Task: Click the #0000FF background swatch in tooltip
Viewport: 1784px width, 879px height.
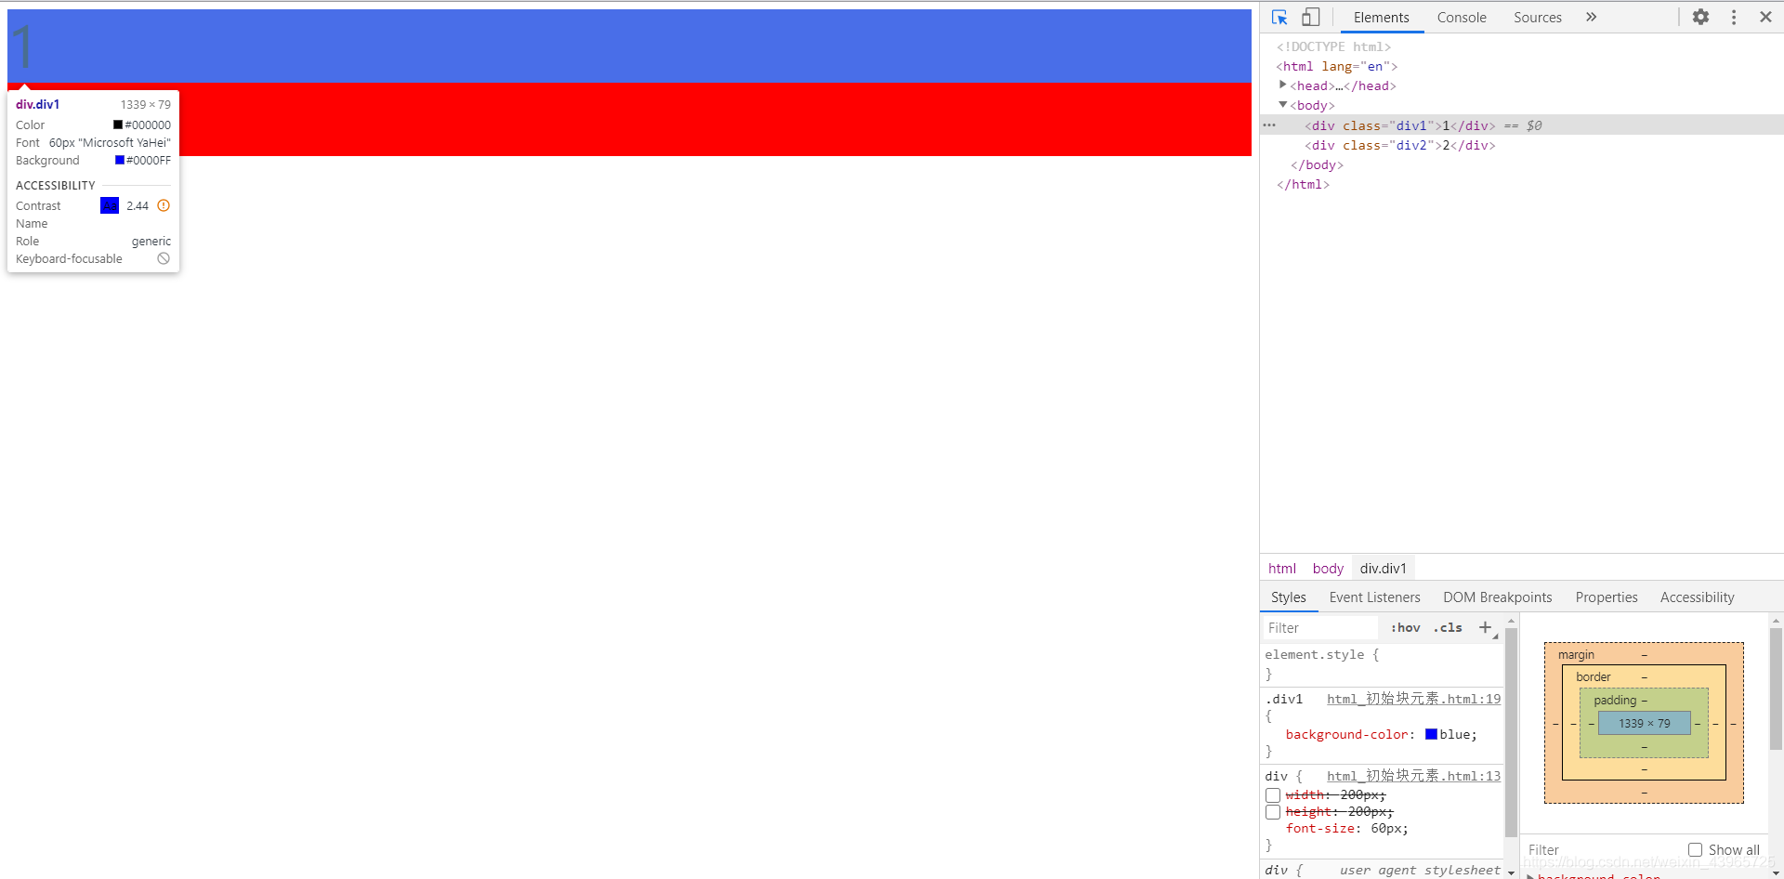Action: pos(119,160)
